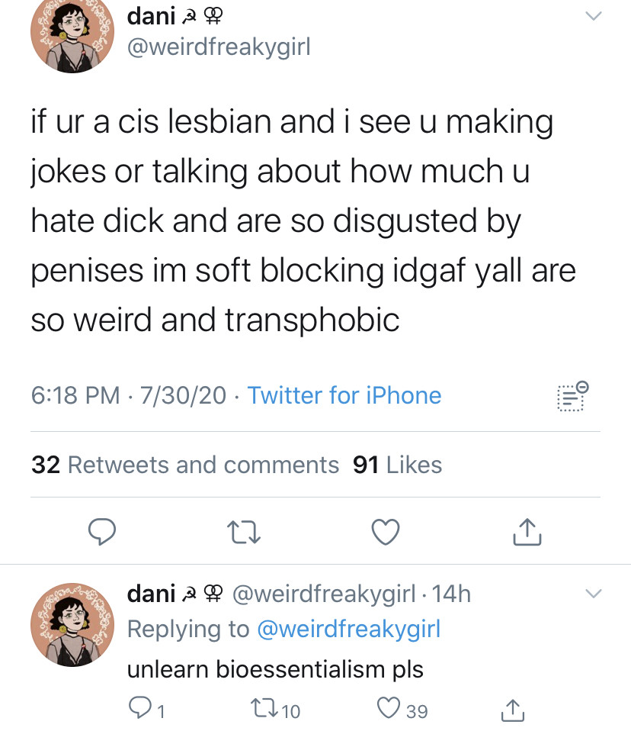The height and width of the screenshot is (731, 631).
Task: Like the main tweet
Action: click(x=386, y=533)
